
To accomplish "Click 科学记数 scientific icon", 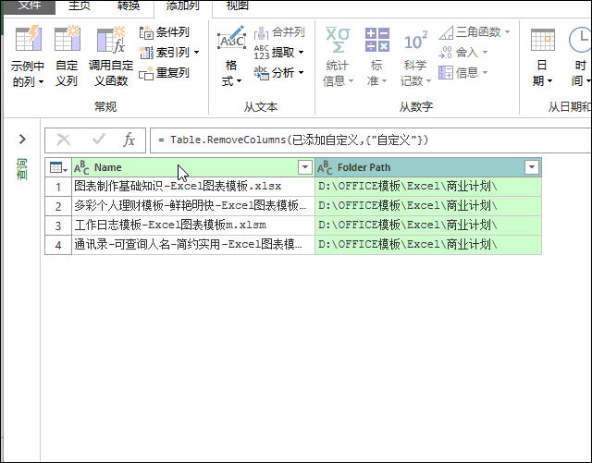I will (x=415, y=41).
